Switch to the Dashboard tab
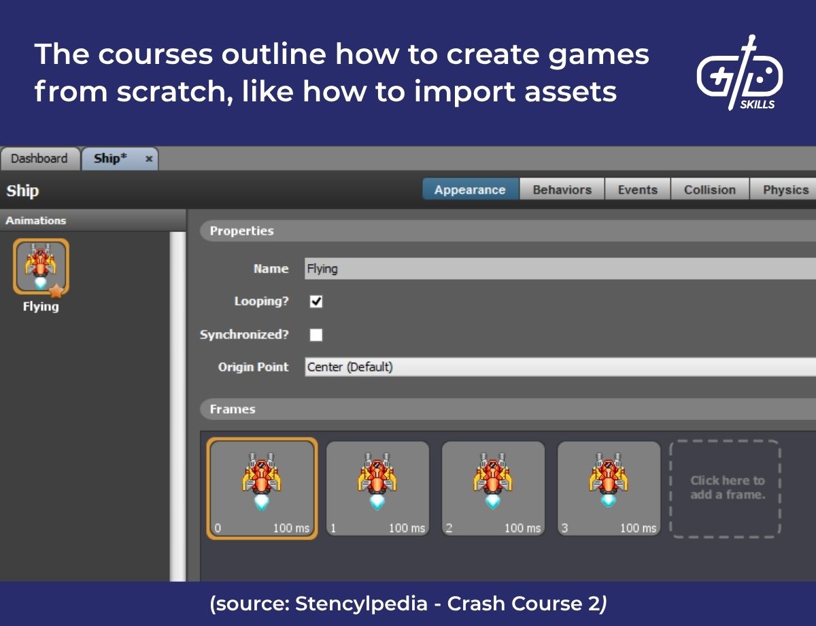Screen dimensions: 816x626 pos(39,159)
